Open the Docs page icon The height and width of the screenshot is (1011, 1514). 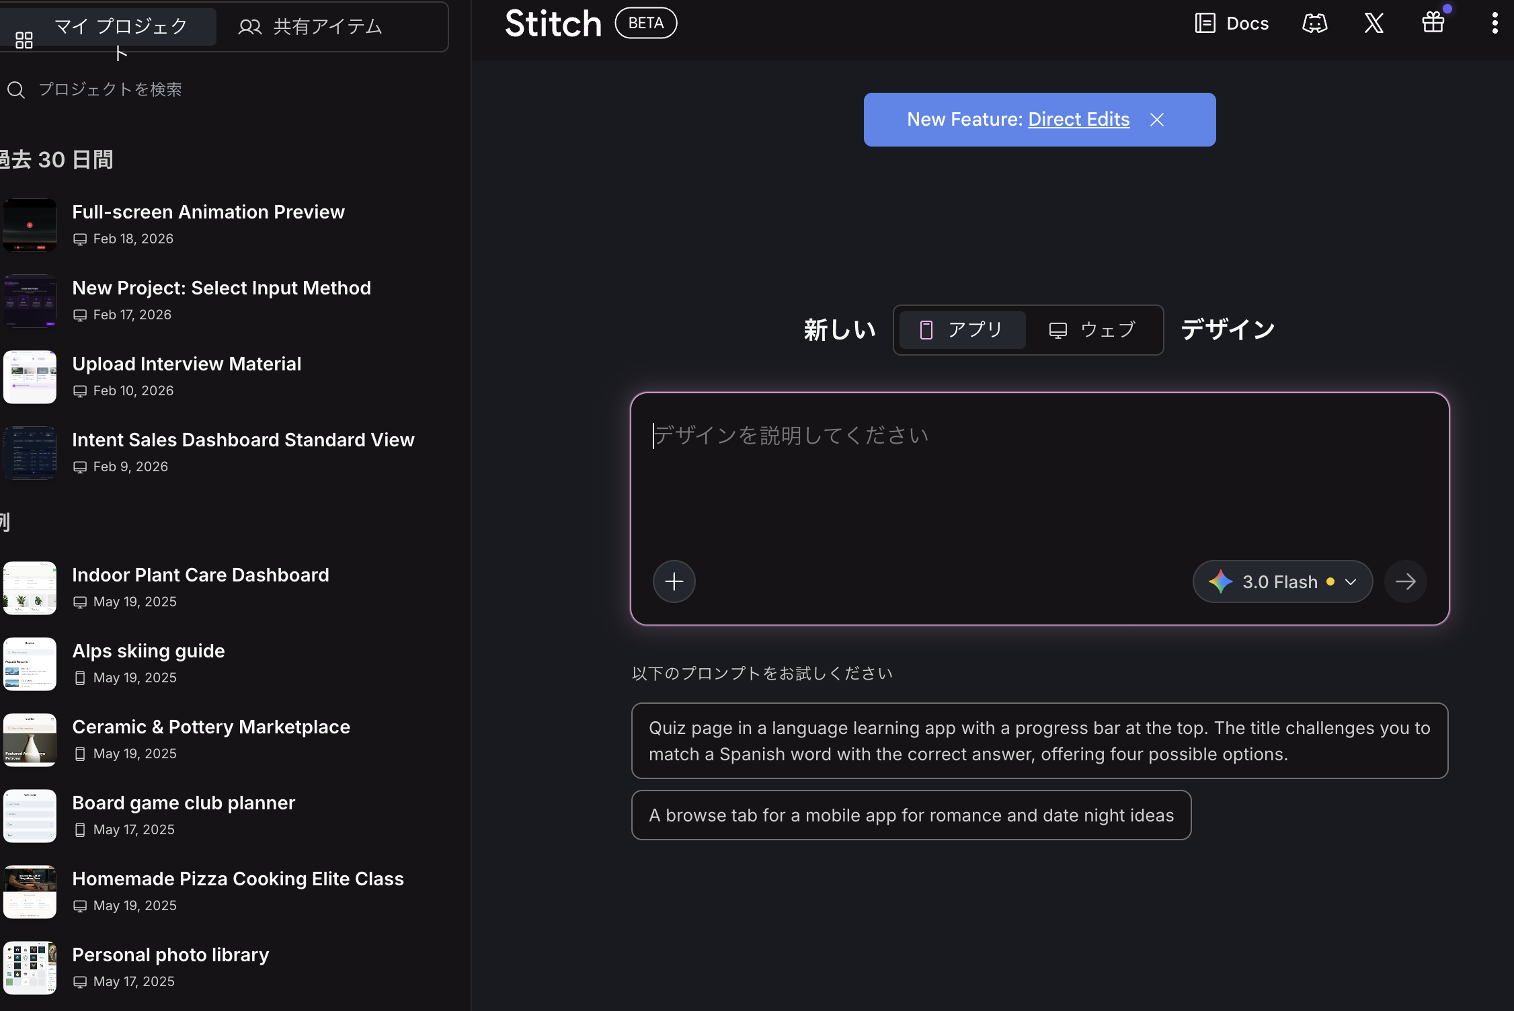[x=1205, y=24]
